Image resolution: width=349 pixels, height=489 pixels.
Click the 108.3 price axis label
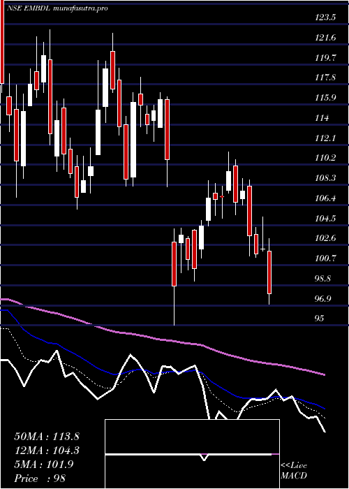click(325, 178)
